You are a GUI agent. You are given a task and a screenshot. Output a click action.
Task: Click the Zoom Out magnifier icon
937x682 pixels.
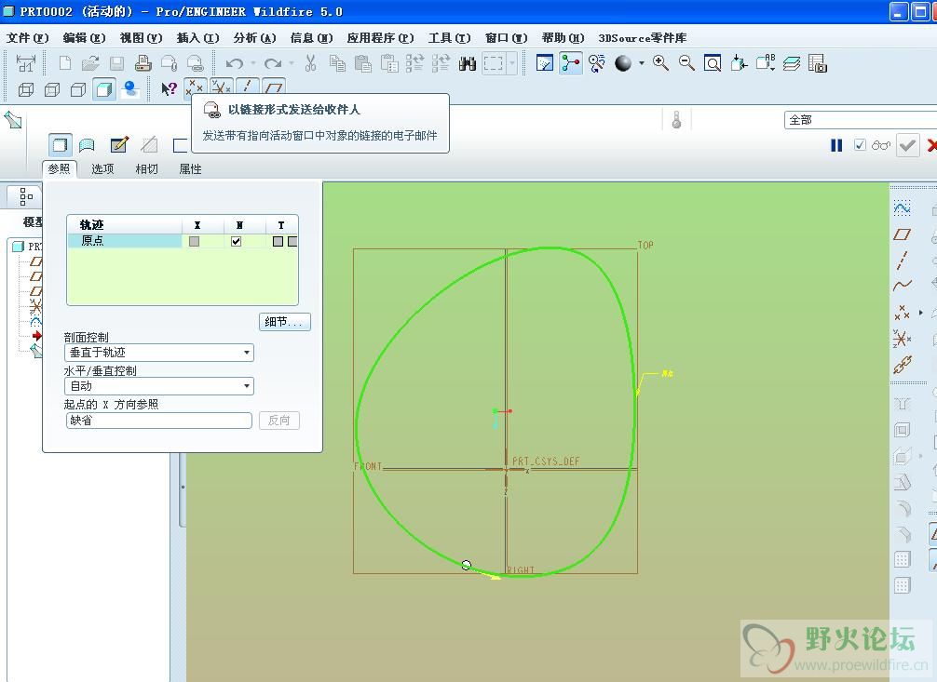[x=686, y=62]
